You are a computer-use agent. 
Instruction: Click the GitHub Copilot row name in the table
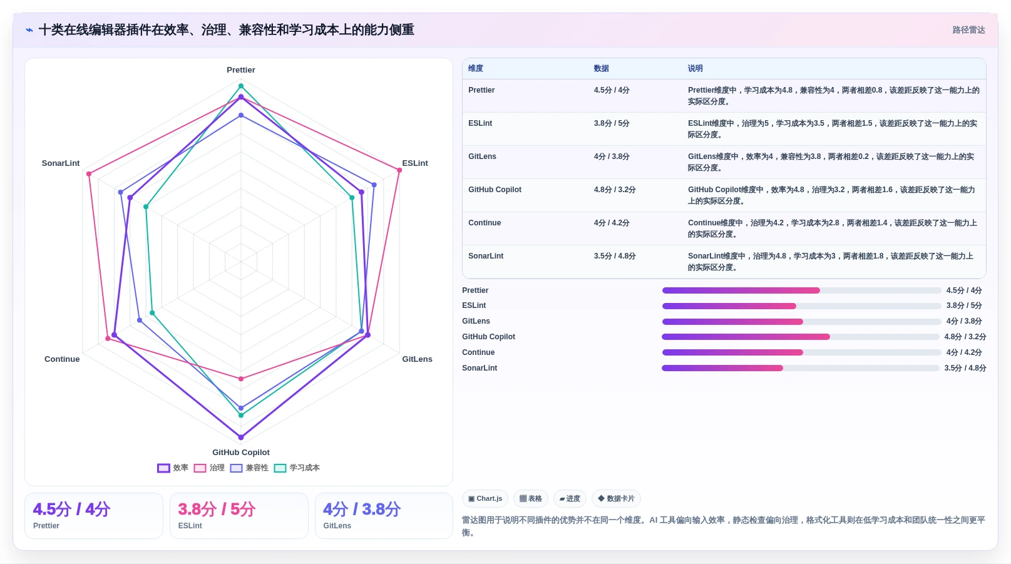pyautogui.click(x=495, y=190)
